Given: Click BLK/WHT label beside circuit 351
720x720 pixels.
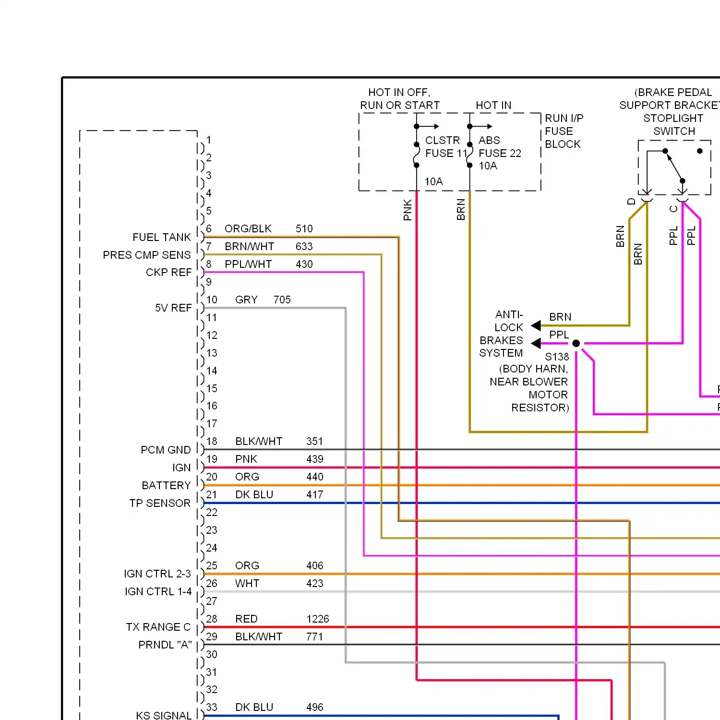Looking at the screenshot, I should click(x=259, y=441).
